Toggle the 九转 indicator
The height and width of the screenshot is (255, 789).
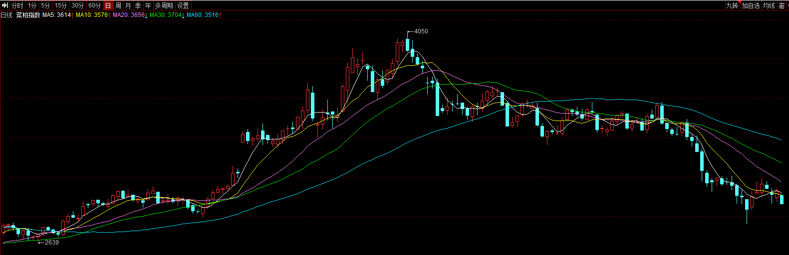pyautogui.click(x=732, y=5)
